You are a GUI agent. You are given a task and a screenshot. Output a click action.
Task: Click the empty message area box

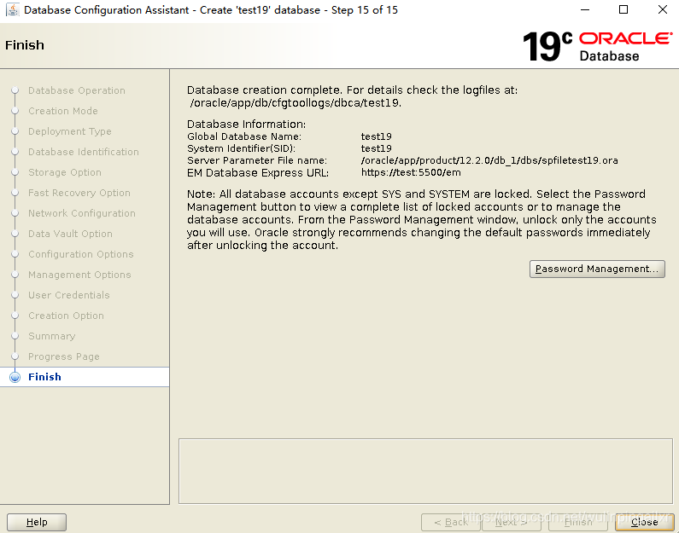click(x=425, y=472)
